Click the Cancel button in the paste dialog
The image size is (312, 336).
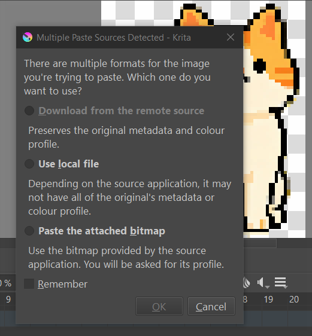pyautogui.click(x=211, y=307)
